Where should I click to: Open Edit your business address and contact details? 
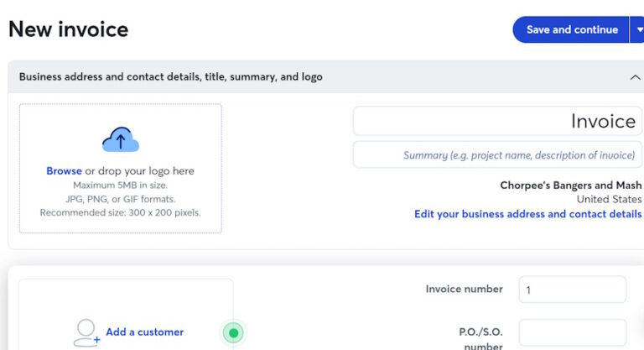527,214
